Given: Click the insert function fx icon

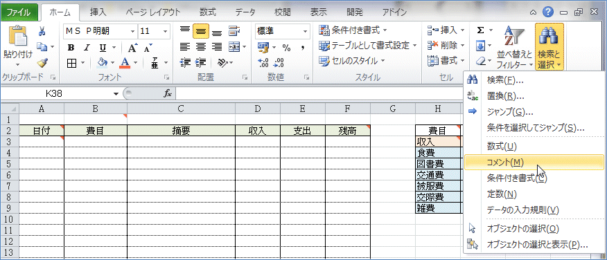Looking at the screenshot, I should 168,93.
